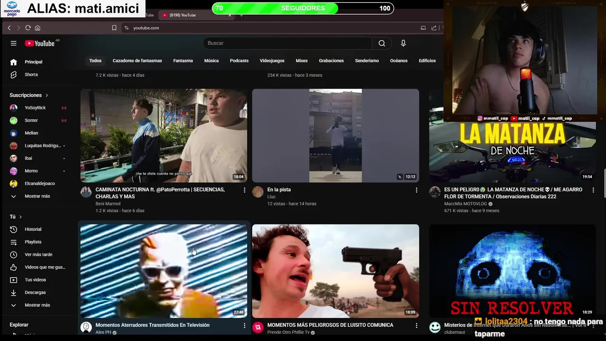Select the Fantasma chip
Image resolution: width=606 pixels, height=341 pixels.
point(183,61)
